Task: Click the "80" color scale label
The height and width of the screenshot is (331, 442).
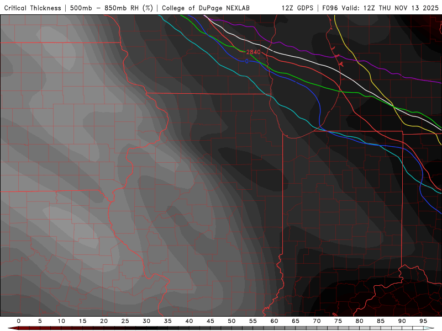Action: pyautogui.click(x=360, y=321)
